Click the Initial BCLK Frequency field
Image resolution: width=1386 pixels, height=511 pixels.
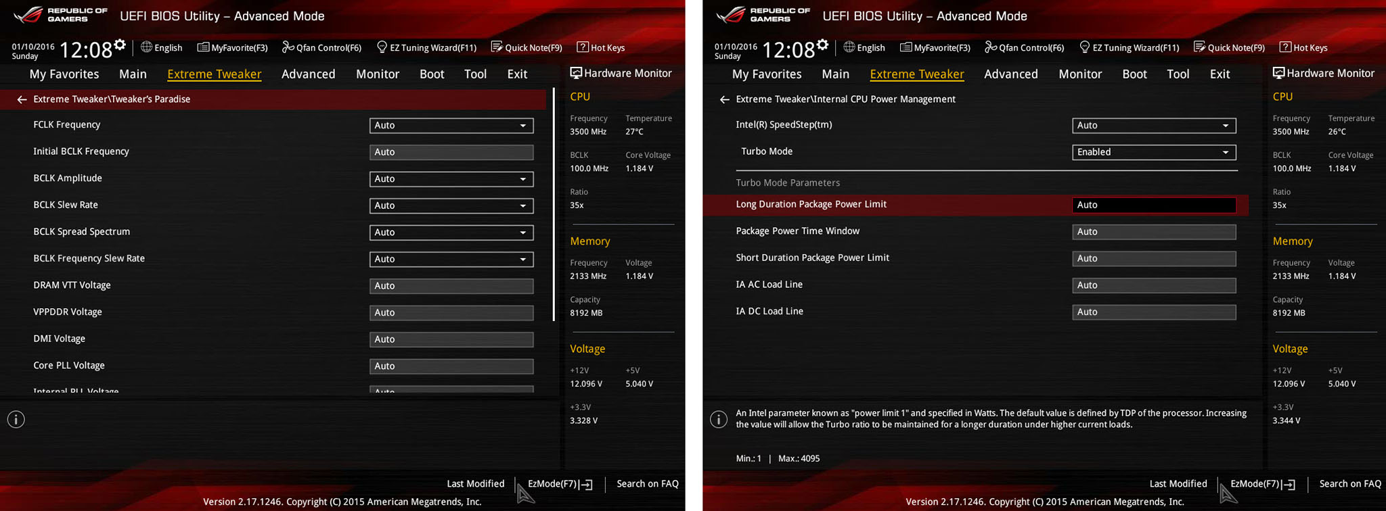451,152
